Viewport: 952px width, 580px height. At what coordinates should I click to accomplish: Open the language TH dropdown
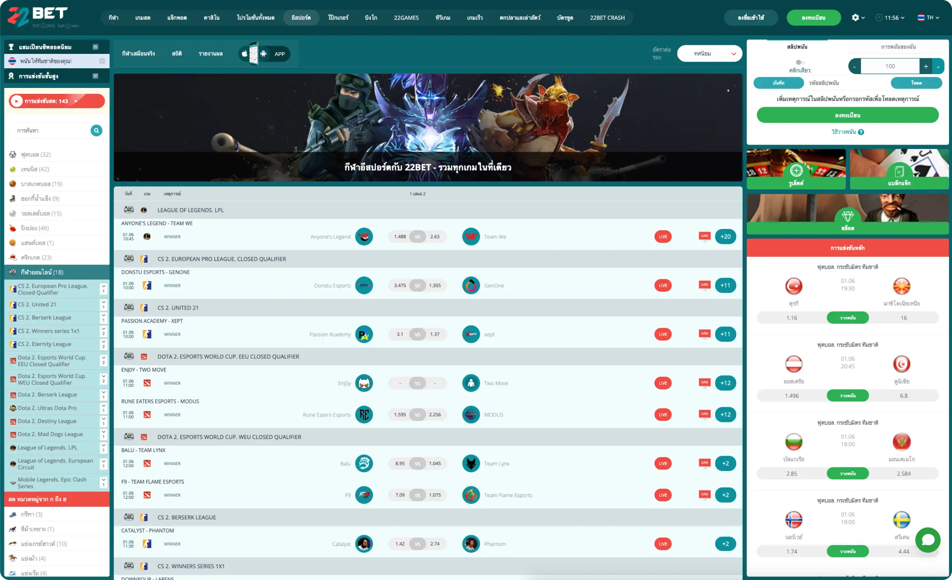click(x=928, y=17)
